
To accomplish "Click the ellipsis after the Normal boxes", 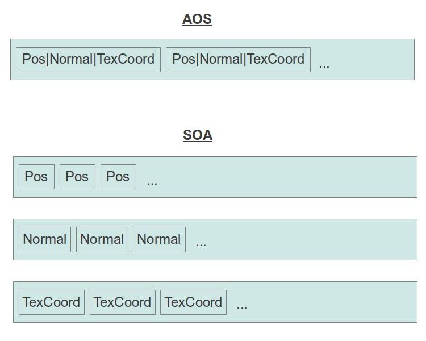I will tap(201, 244).
